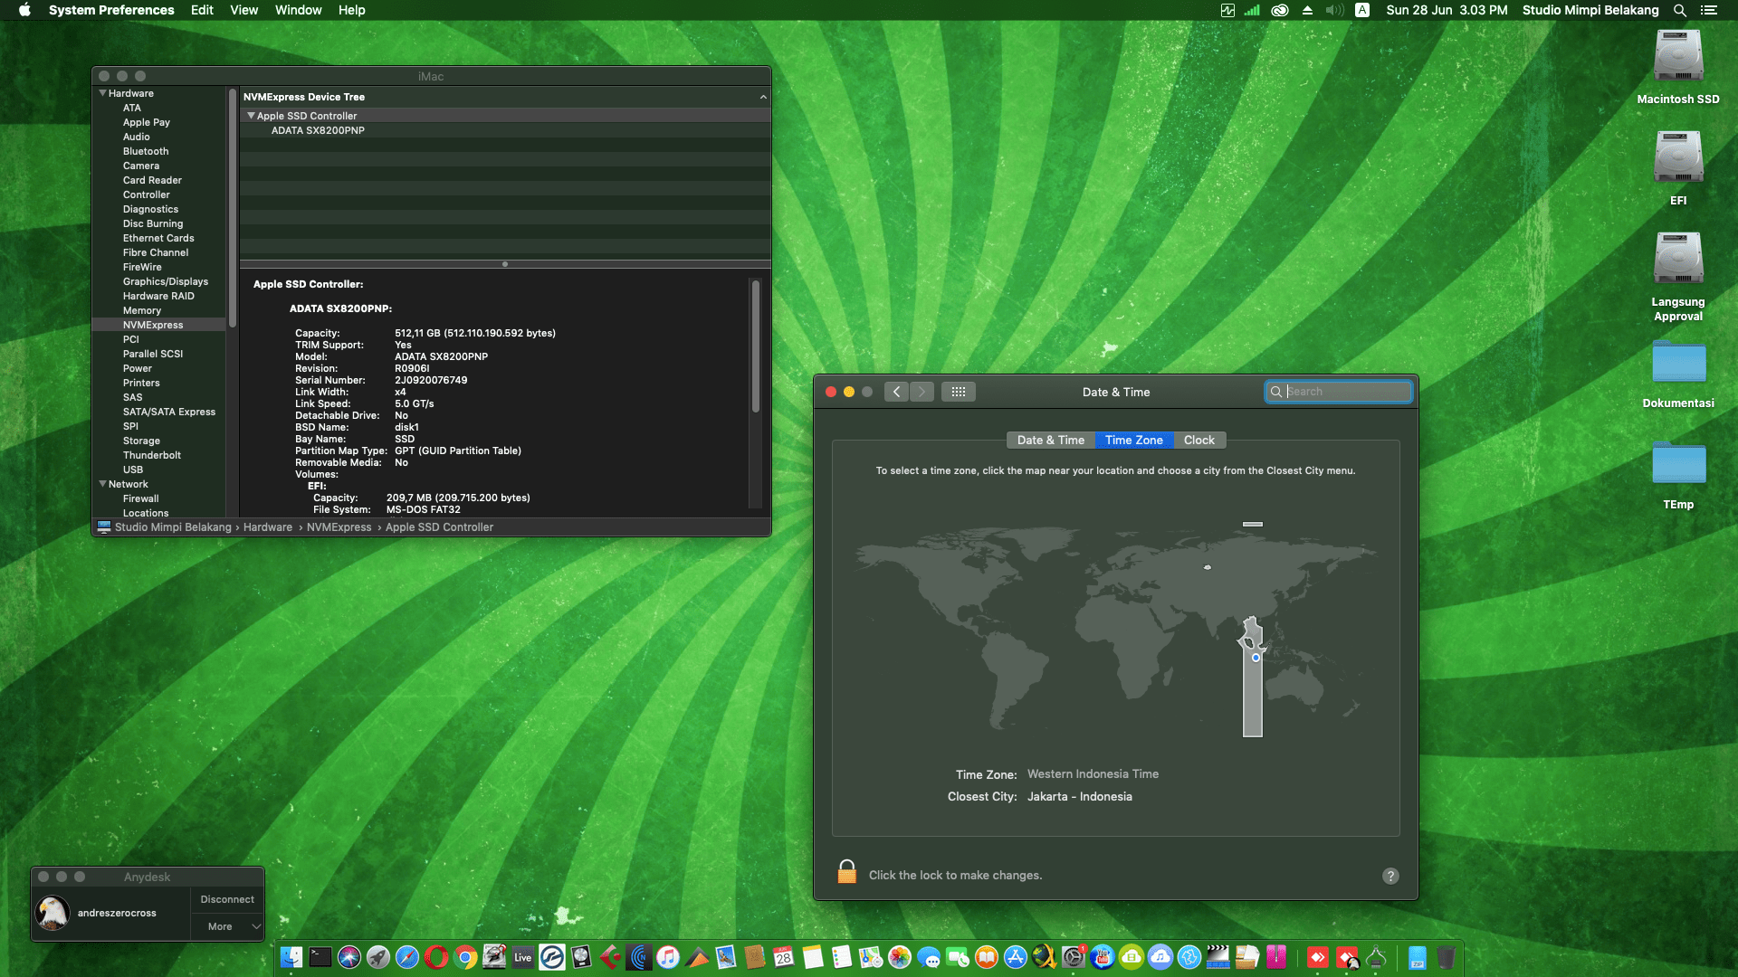Launch Opera browser from the dock
The image size is (1738, 977).
point(436,957)
